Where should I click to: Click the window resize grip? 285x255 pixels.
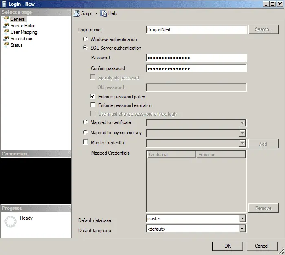[282, 251]
